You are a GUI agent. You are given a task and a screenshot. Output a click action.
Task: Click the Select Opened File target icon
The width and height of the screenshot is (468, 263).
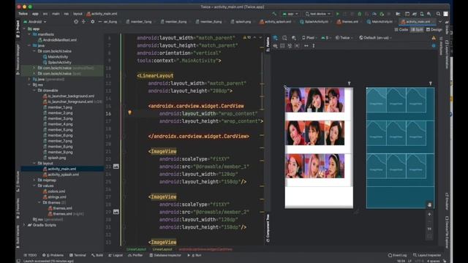76,21
